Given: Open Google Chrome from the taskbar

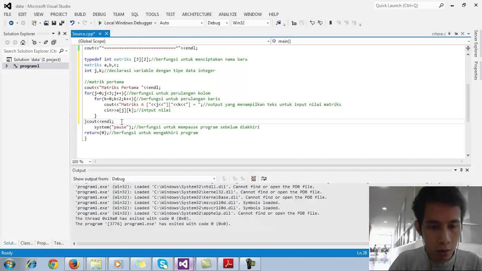Looking at the screenshot, I should (x=53, y=264).
